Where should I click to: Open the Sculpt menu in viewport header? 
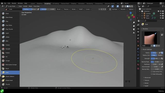pos(25,6)
